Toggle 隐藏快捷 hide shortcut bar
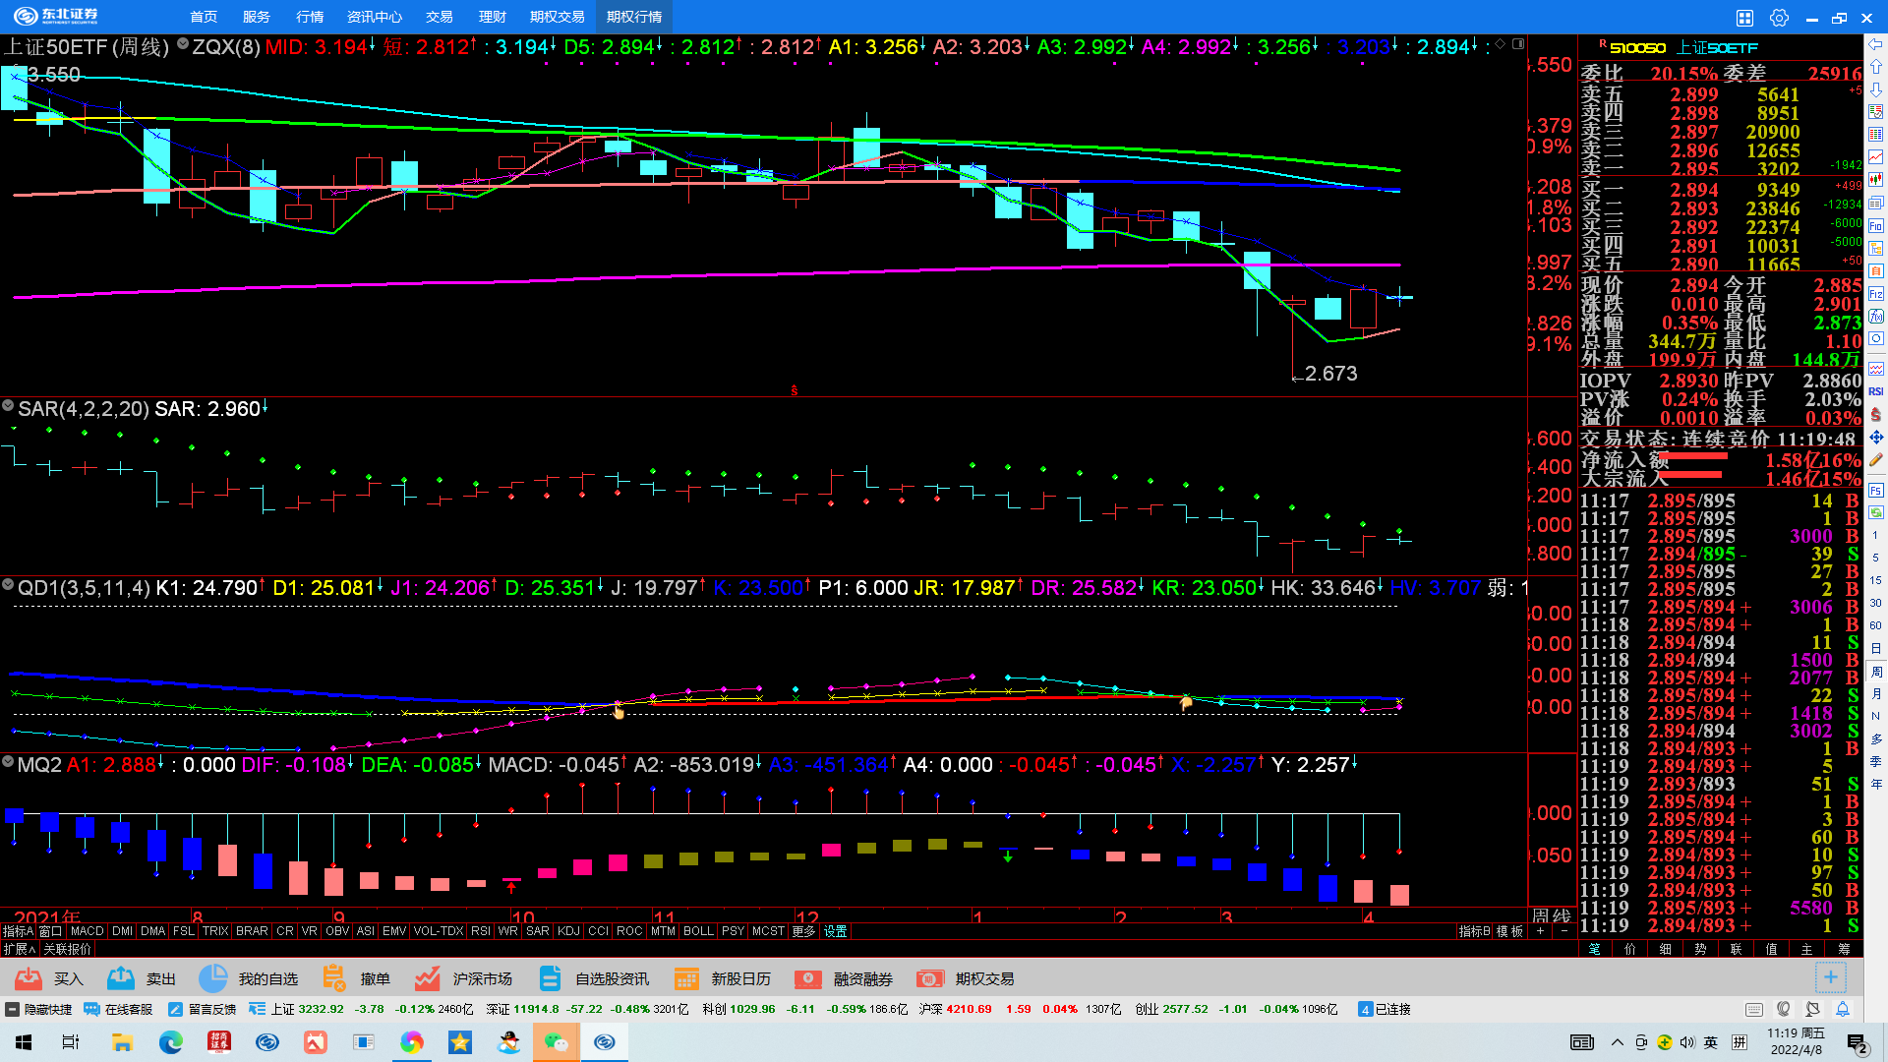 pos(39,1009)
